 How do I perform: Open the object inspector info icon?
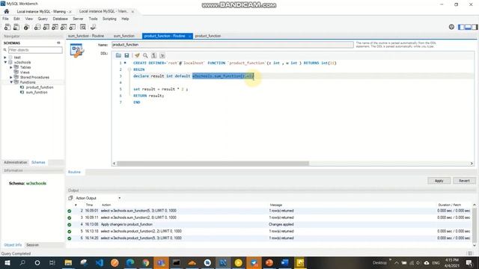[27, 27]
